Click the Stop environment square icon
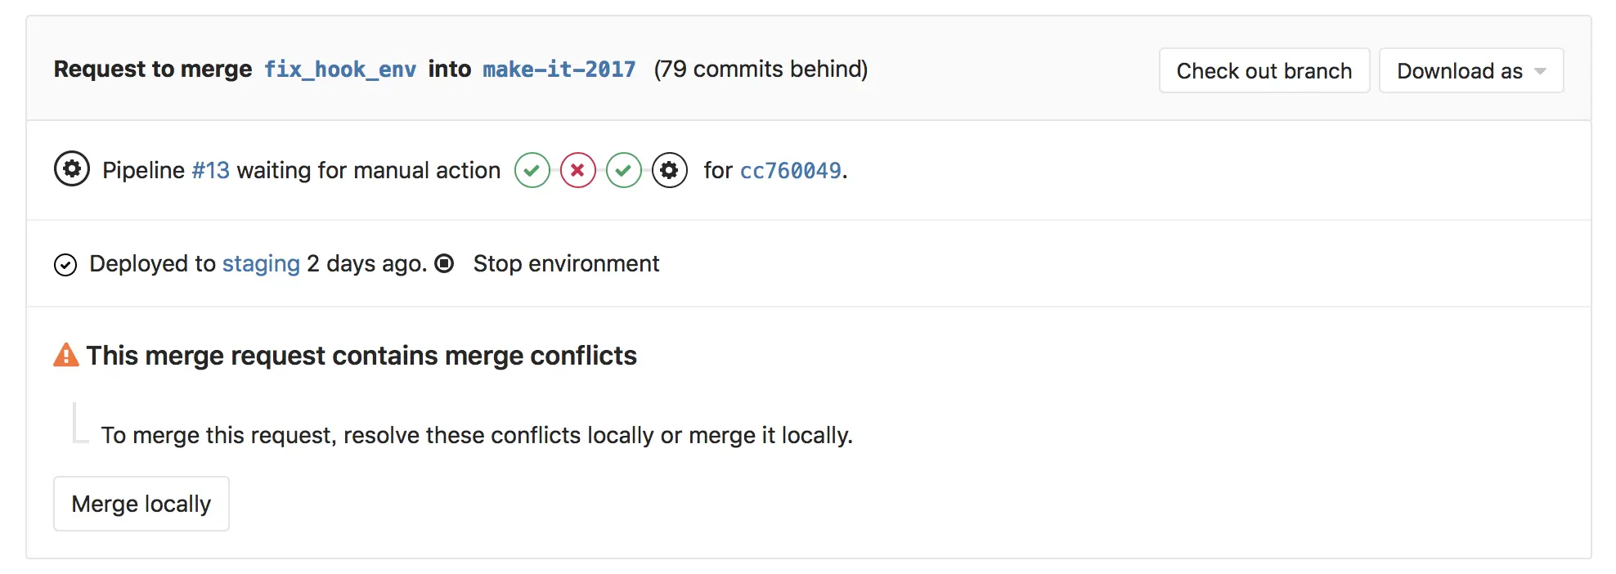Screen dimensions: 1616x574 coord(444,263)
